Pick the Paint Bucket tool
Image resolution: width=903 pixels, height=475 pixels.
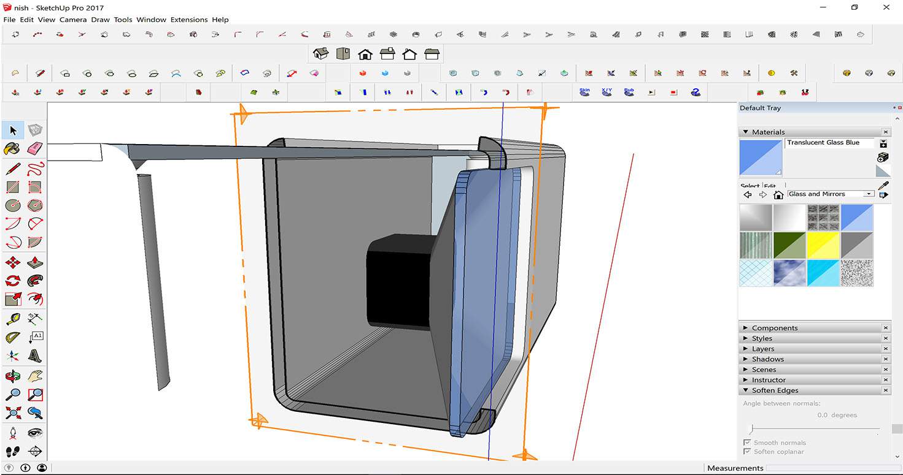click(12, 149)
